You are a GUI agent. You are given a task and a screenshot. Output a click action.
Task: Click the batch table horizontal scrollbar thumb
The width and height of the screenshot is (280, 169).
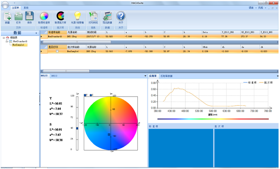66,71
